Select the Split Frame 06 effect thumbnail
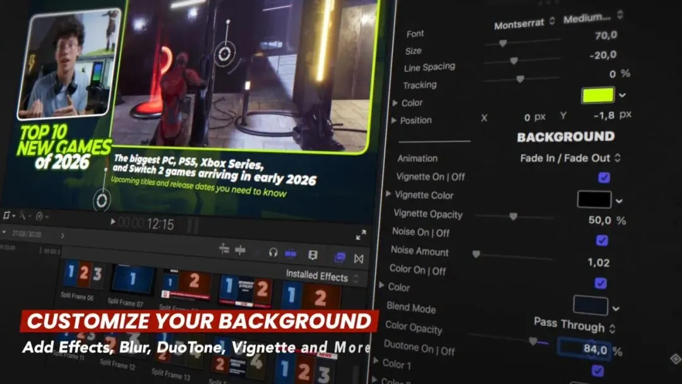682x384 pixels. pyautogui.click(x=82, y=274)
